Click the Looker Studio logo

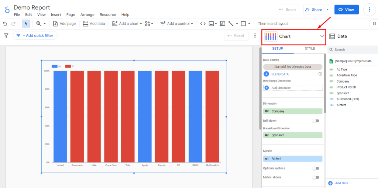7,10
